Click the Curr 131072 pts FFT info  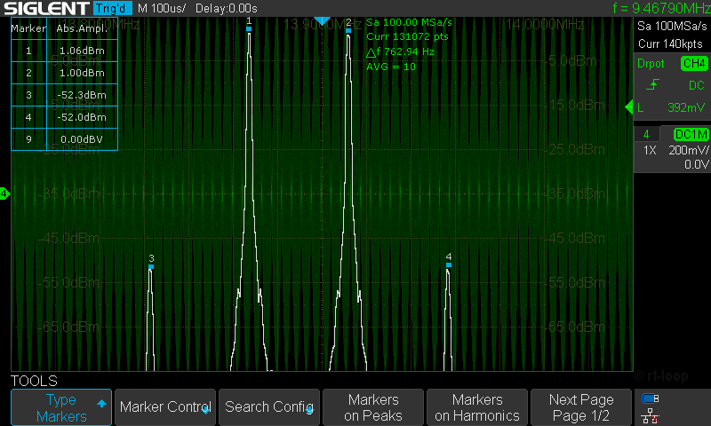[x=407, y=36]
